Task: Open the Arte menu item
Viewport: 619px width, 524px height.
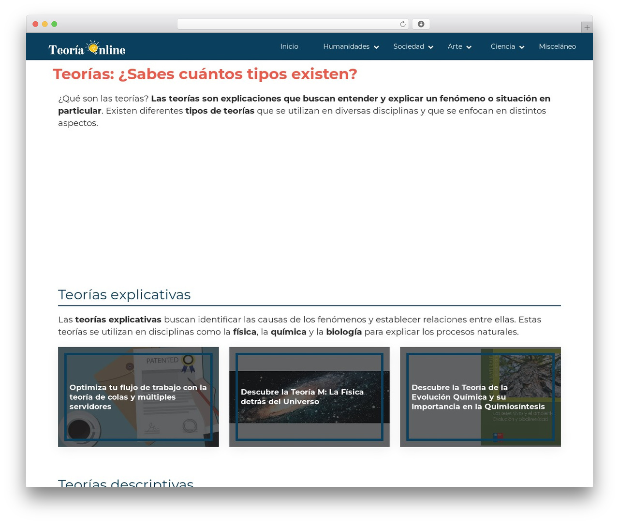Action: coord(455,46)
